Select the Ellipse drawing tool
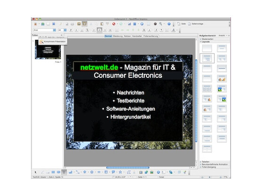Viewport: 262px width, 196px height. (58, 172)
